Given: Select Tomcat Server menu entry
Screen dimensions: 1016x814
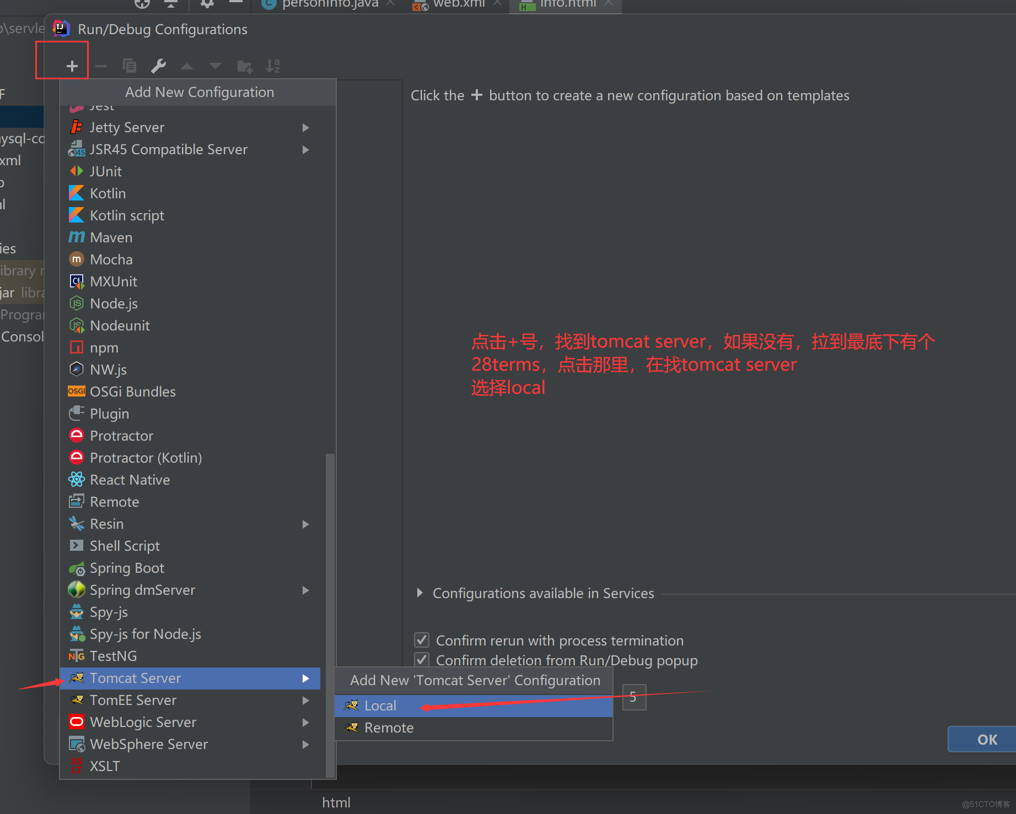Looking at the screenshot, I should click(x=190, y=678).
